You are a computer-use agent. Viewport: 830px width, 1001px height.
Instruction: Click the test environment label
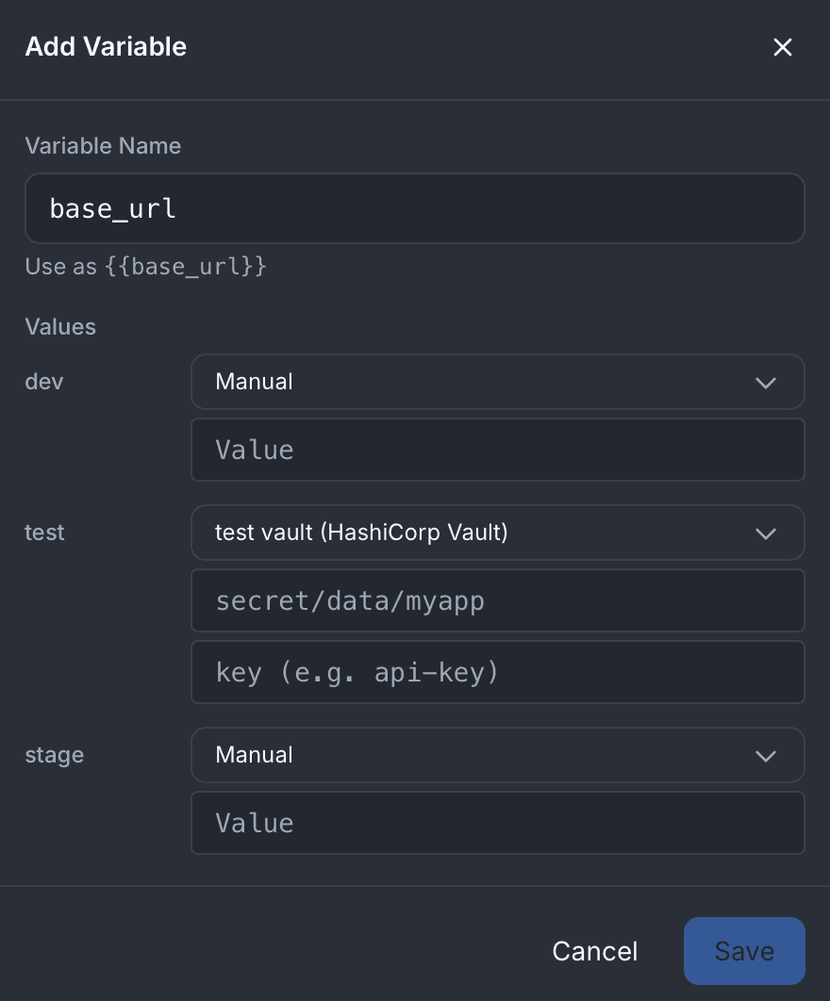(x=44, y=533)
